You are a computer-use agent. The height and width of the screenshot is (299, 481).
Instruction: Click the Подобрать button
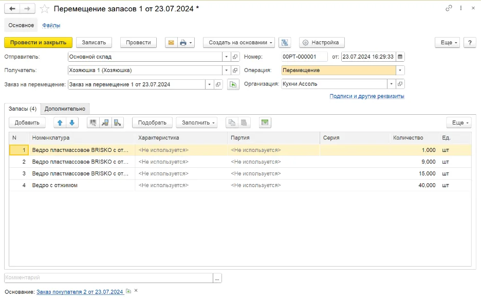pyautogui.click(x=152, y=122)
